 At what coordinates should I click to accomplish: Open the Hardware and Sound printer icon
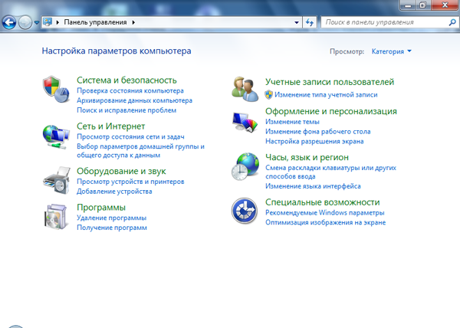click(57, 180)
